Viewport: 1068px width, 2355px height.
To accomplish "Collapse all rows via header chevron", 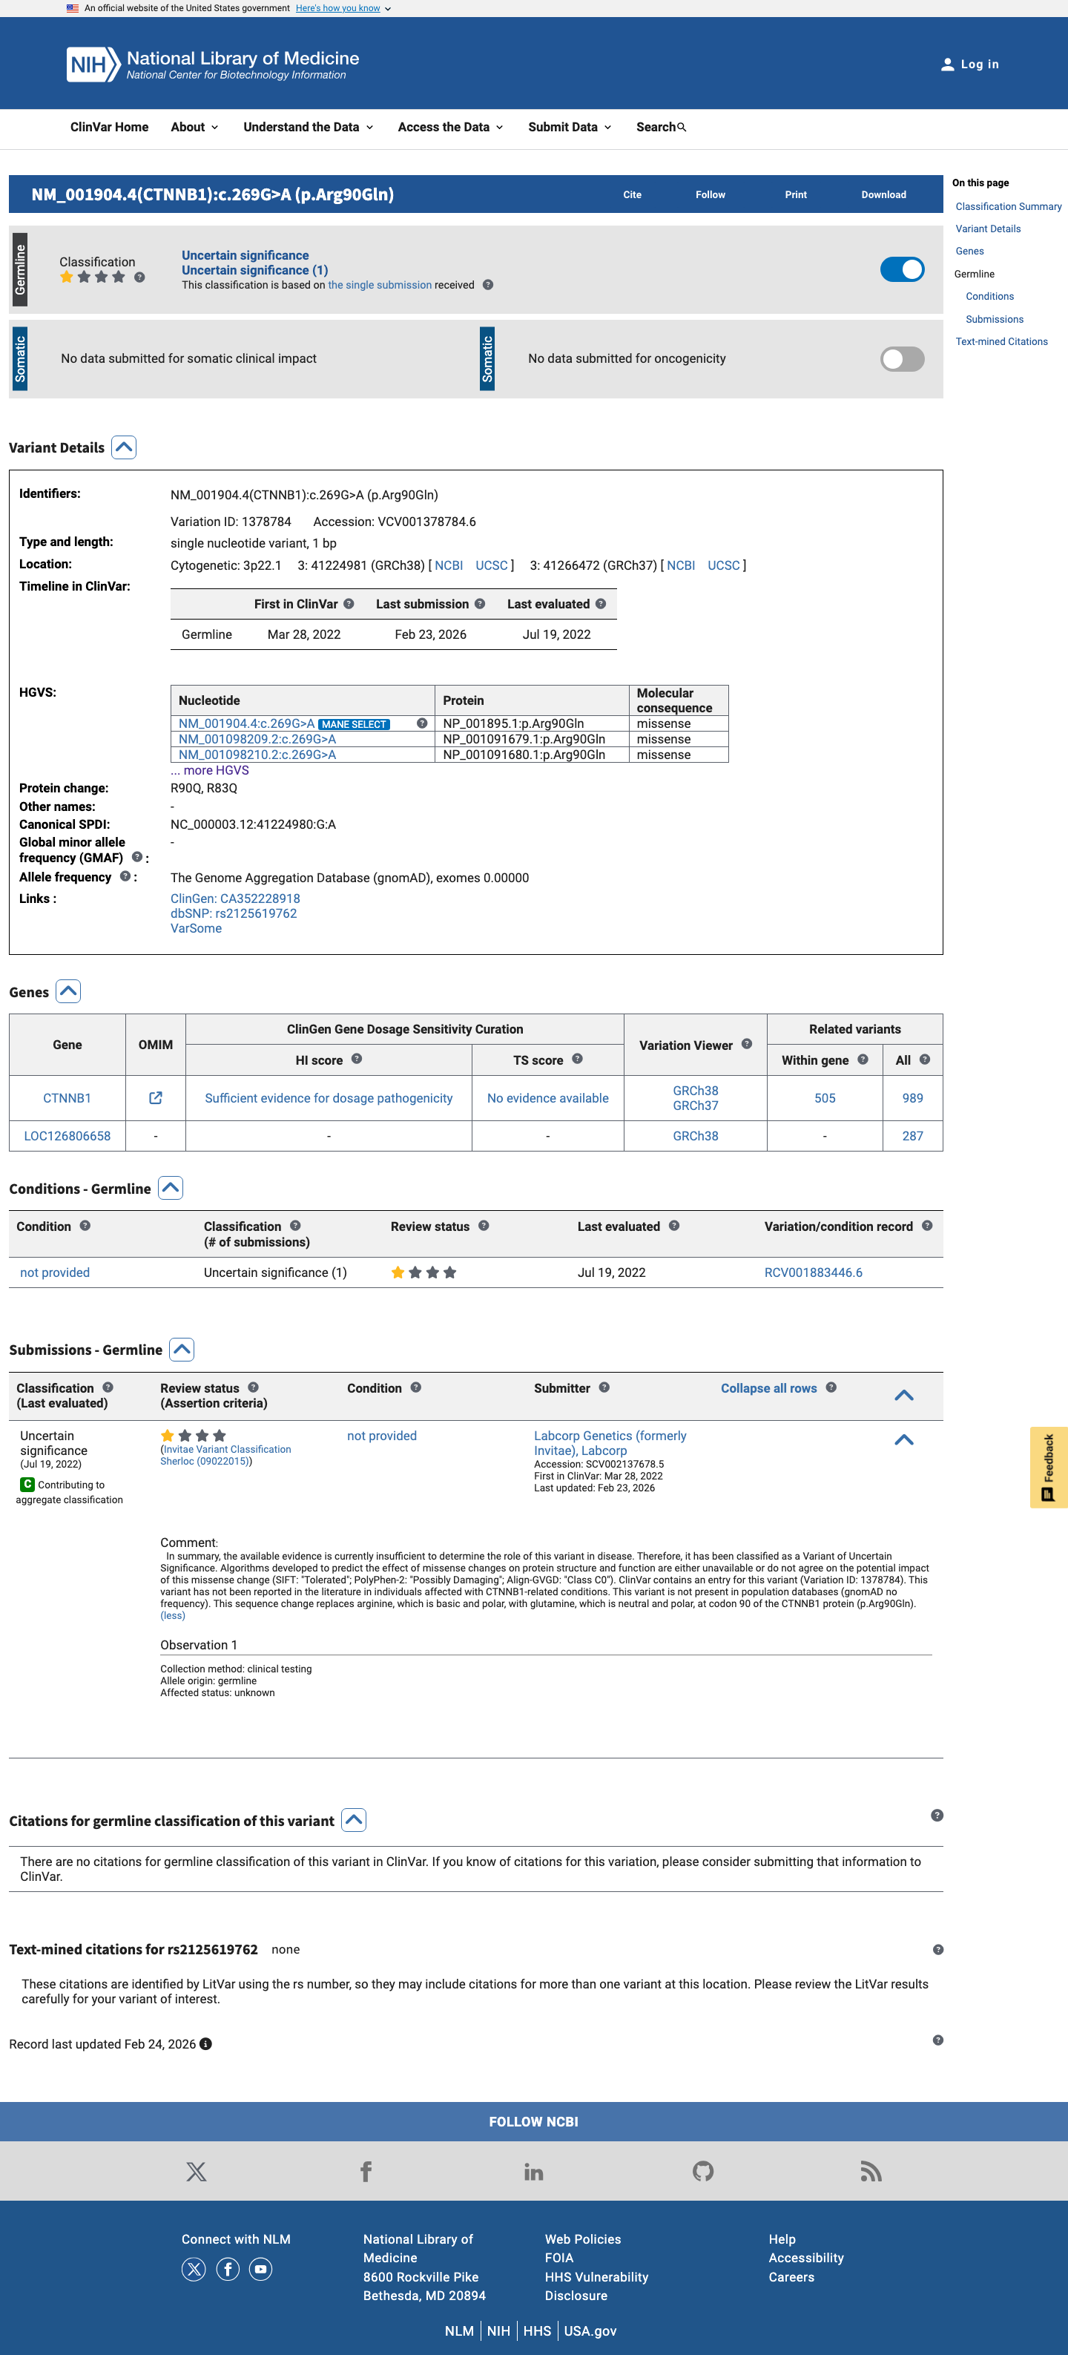I will (903, 1394).
